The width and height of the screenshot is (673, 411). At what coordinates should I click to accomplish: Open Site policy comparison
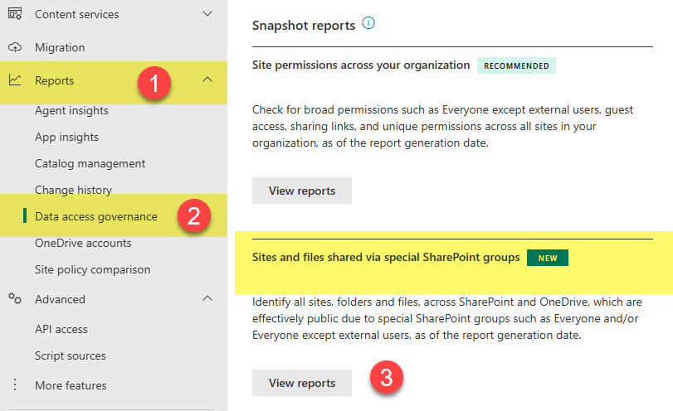(92, 269)
